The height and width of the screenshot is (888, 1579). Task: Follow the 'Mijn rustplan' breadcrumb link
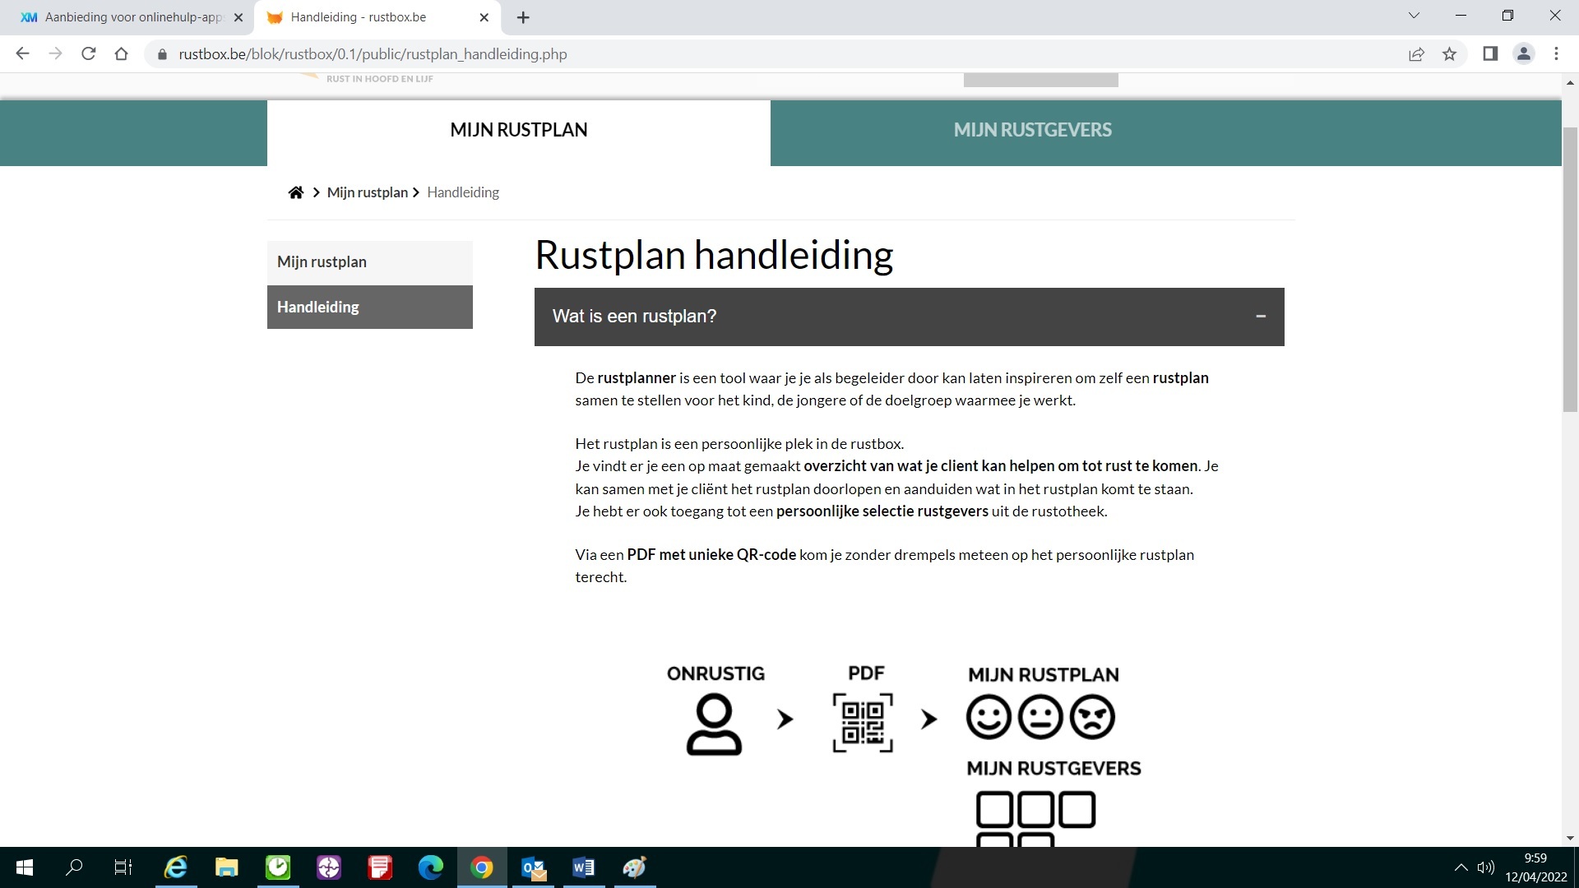tap(367, 192)
